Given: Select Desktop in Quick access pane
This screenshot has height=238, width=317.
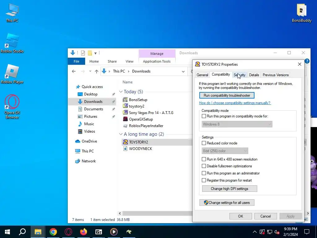Looking at the screenshot, I should tap(91, 94).
